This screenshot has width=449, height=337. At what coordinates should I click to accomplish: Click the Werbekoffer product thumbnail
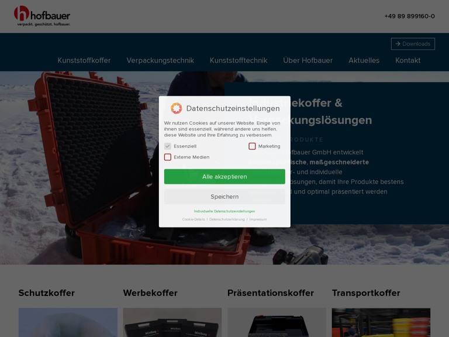(172, 322)
